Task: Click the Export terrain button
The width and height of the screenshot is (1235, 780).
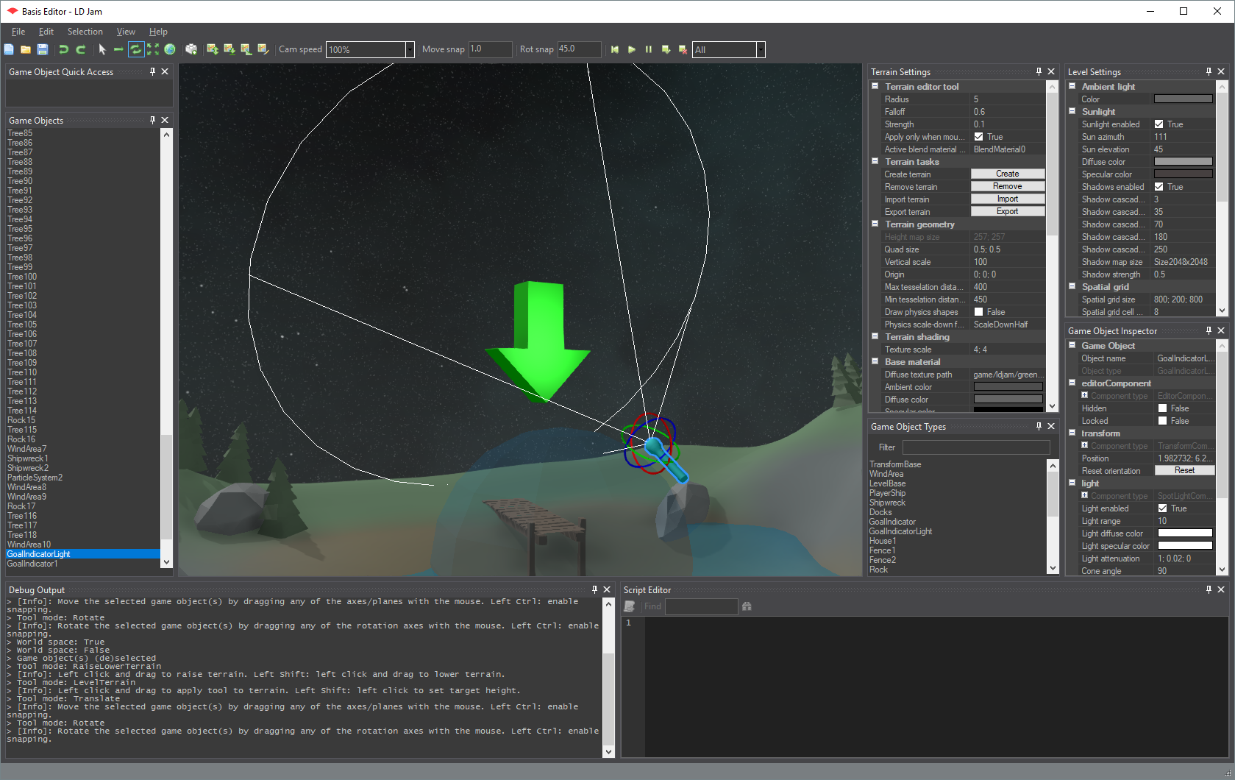Action: pos(1008,211)
